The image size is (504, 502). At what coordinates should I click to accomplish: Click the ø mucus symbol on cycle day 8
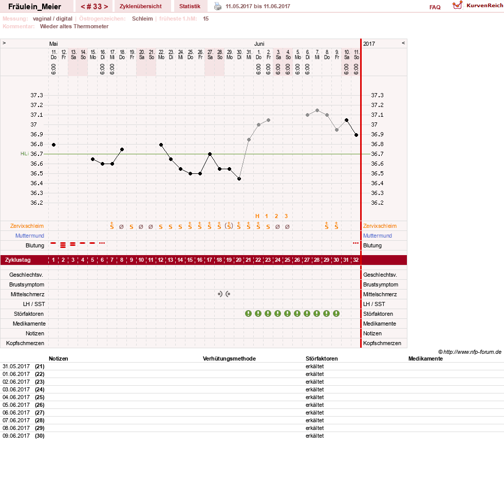point(121,226)
